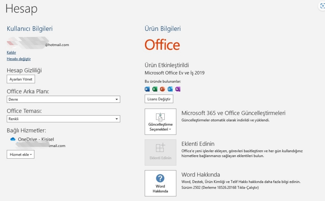325x201 pixels.
Task: Click the Ürün Bilgileri heading
Action: (163, 29)
